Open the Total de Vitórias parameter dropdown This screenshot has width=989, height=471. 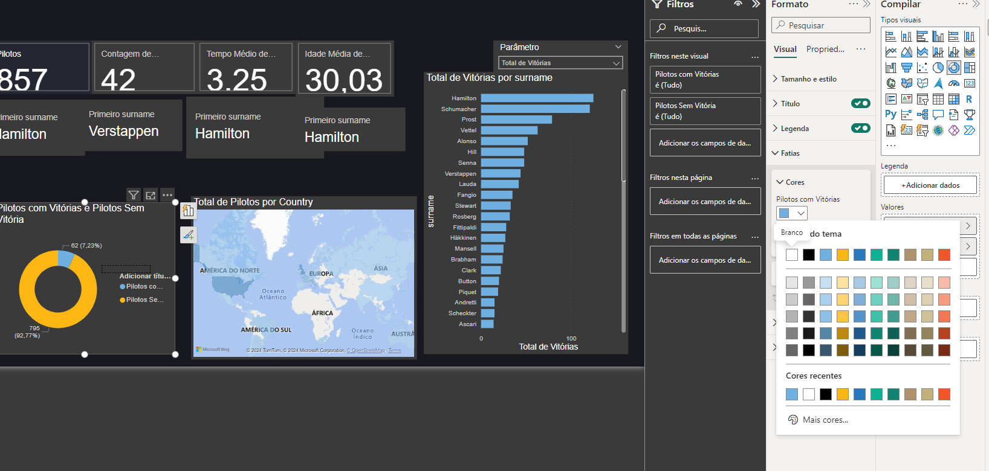click(x=560, y=63)
